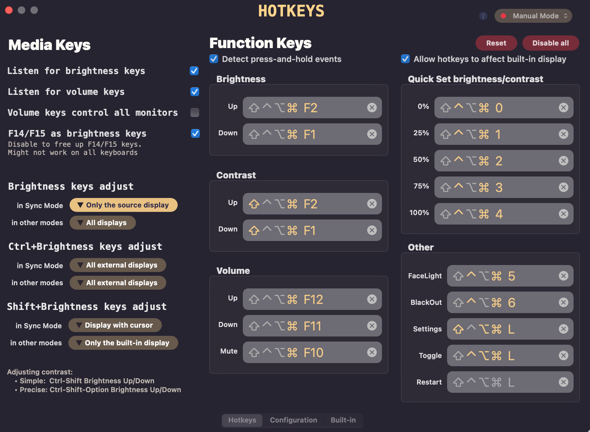
Task: Switch to the Configuration tab
Action: (293, 420)
